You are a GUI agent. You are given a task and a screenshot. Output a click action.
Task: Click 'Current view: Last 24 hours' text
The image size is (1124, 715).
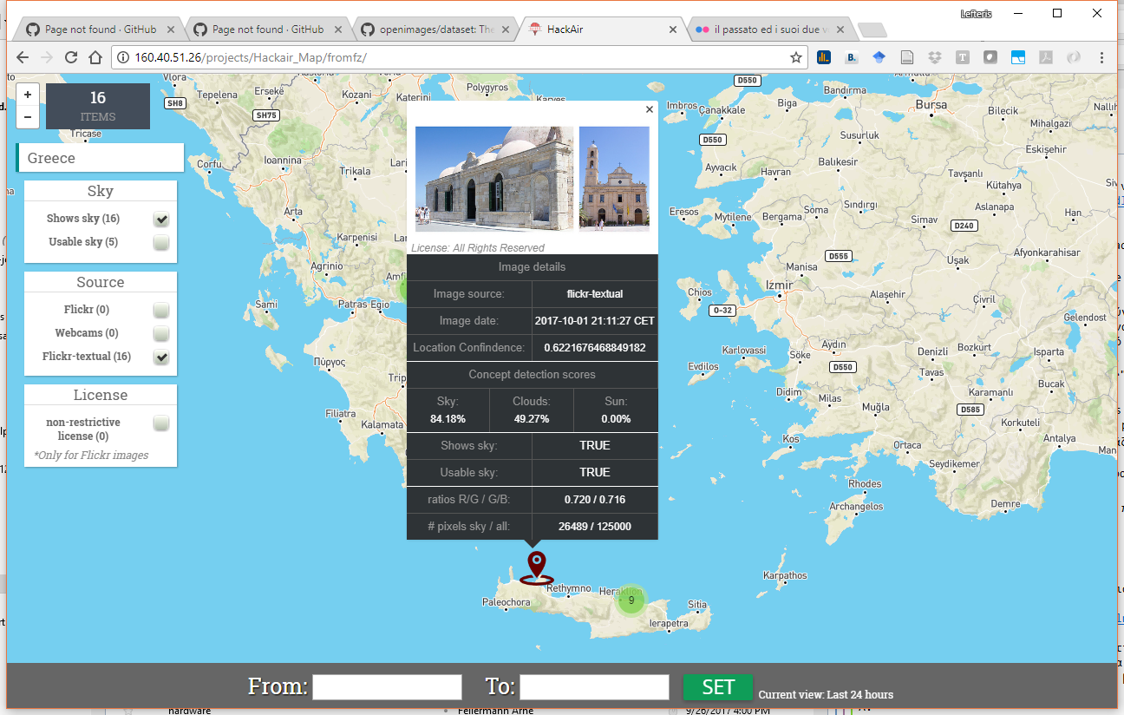click(x=826, y=694)
